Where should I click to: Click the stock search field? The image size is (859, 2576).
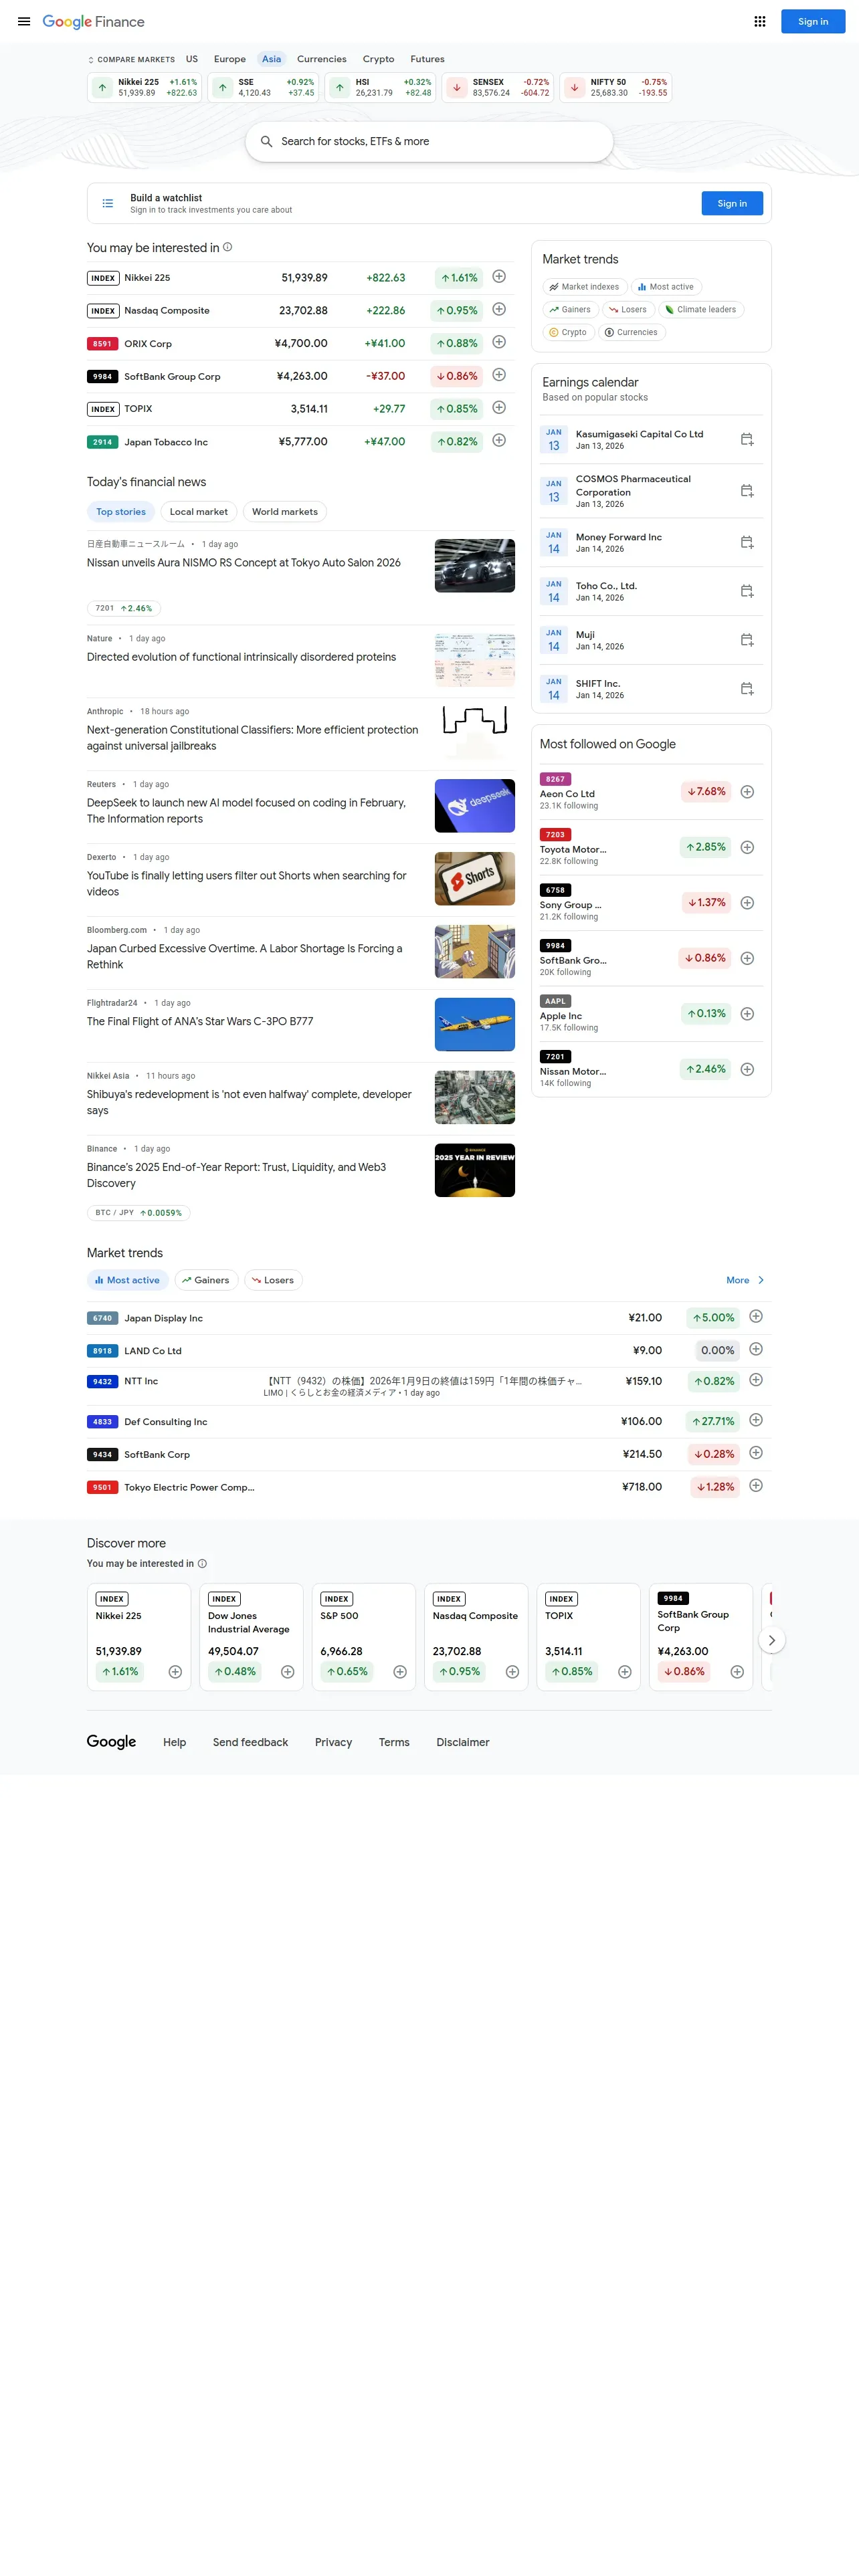pos(429,142)
